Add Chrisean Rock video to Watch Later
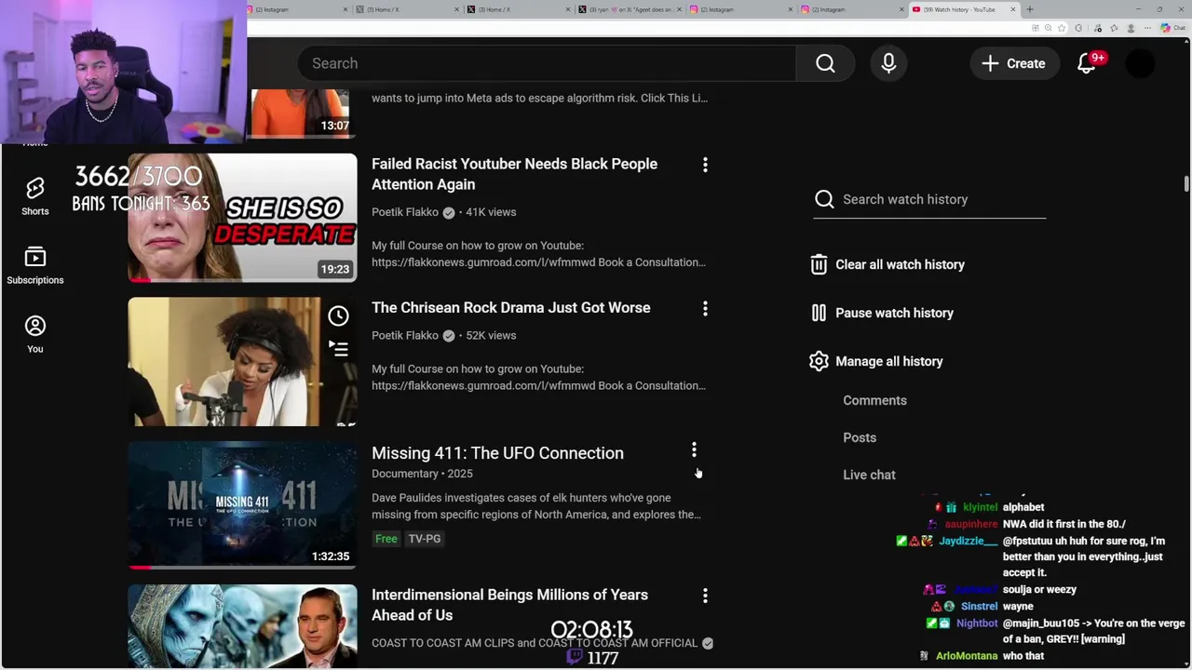 (x=338, y=316)
